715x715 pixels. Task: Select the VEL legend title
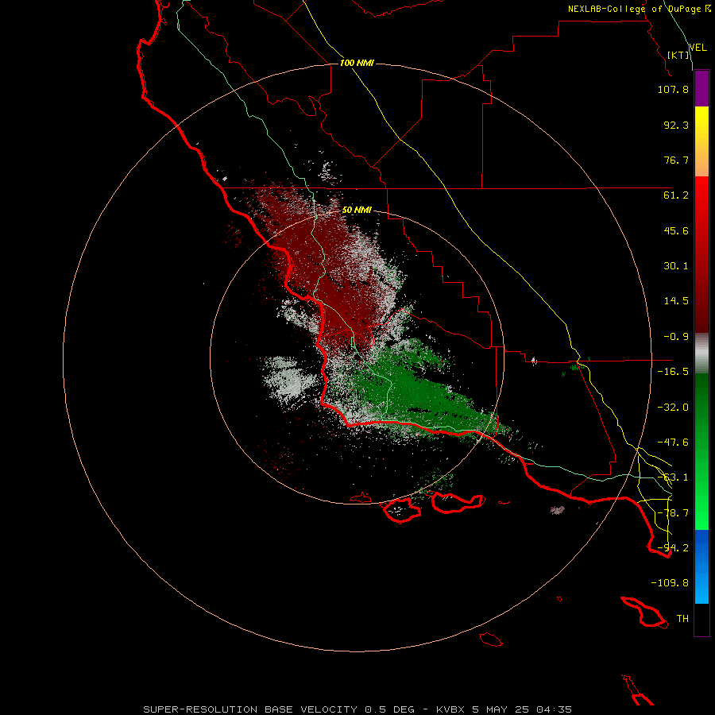[x=698, y=48]
